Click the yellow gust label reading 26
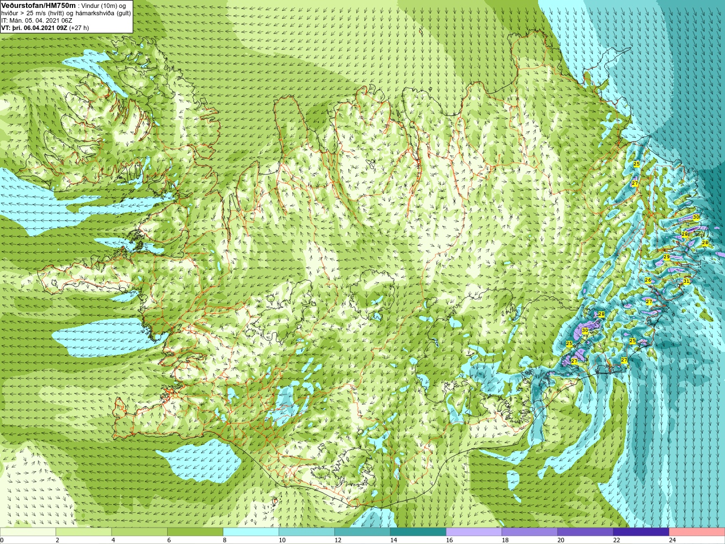Viewport: 725px width, 544px height. click(648, 280)
